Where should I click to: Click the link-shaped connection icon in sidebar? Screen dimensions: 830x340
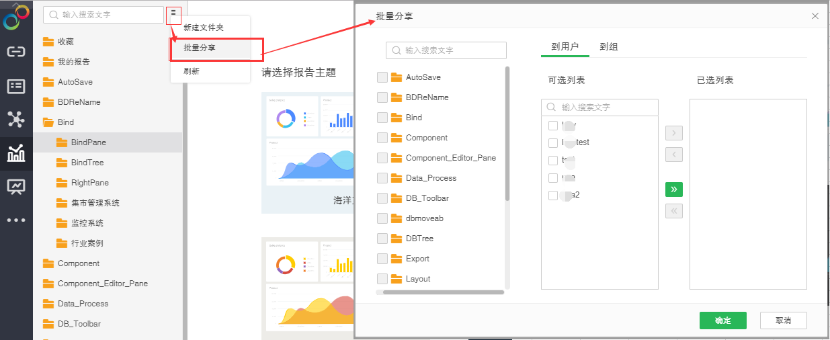pos(16,52)
